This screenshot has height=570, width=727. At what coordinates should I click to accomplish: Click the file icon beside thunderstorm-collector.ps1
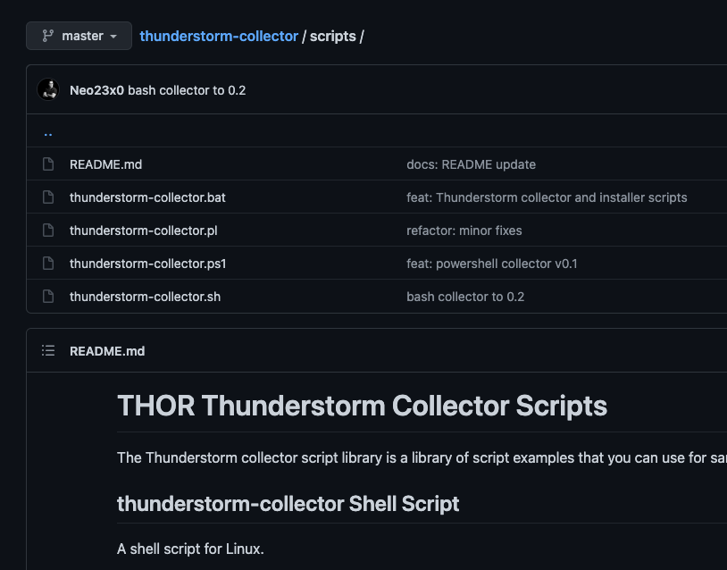tap(48, 264)
